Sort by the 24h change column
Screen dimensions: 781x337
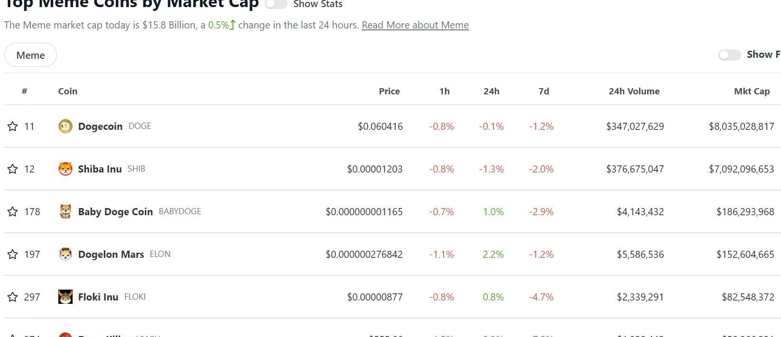[491, 91]
